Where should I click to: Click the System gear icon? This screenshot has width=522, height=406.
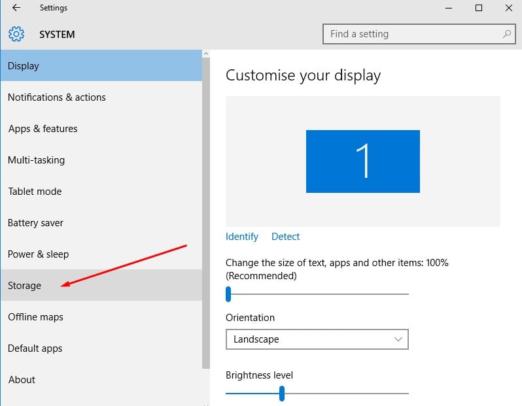[x=16, y=34]
